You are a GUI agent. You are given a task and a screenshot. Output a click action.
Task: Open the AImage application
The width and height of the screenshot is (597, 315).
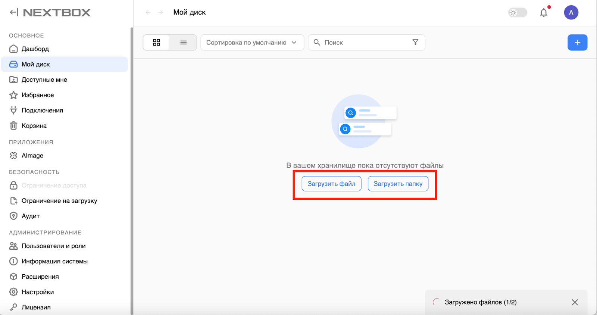[x=32, y=156]
